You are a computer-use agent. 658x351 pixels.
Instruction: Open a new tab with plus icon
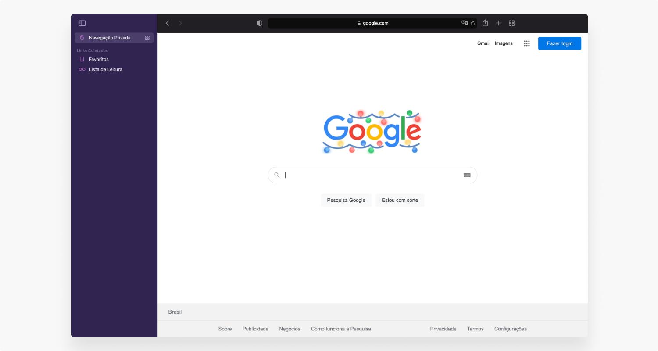coord(498,23)
